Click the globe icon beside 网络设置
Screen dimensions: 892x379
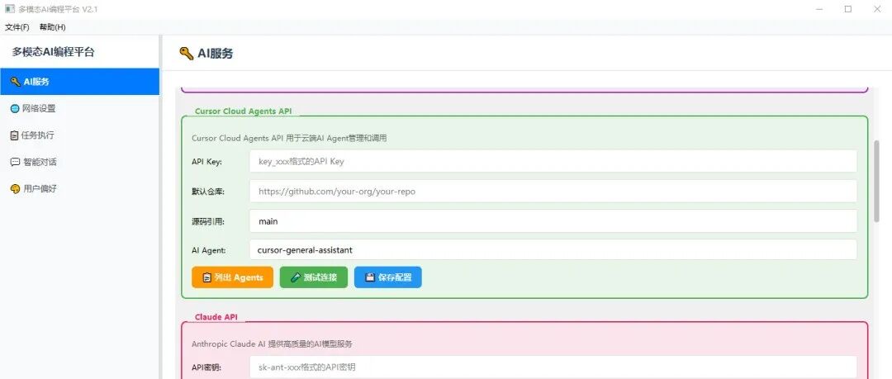16,109
